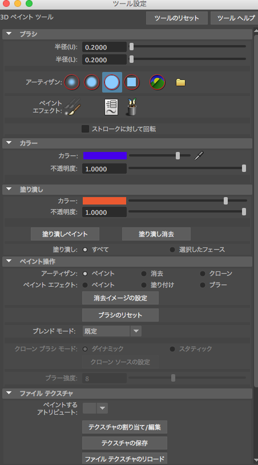Select すべて flood option
This screenshot has width=258, height=465.
pos(85,250)
